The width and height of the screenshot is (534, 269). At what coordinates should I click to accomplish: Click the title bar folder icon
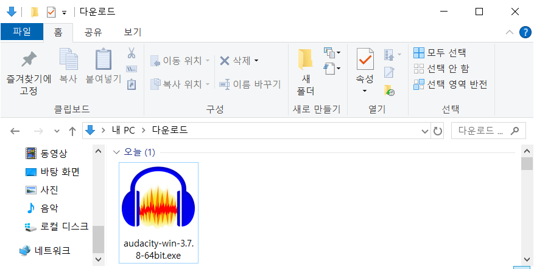coord(34,13)
